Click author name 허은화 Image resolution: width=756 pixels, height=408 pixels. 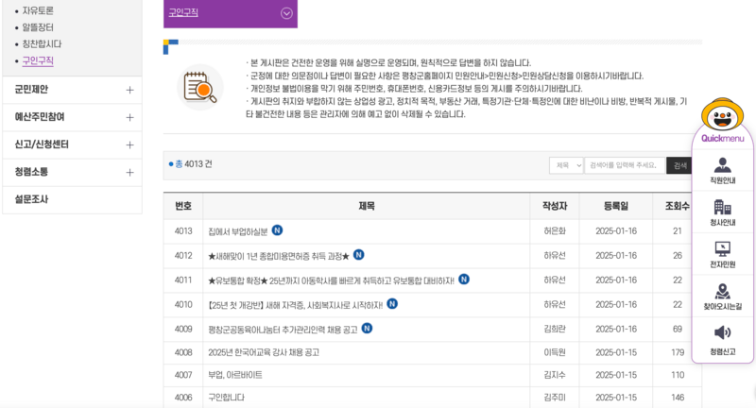[555, 231]
